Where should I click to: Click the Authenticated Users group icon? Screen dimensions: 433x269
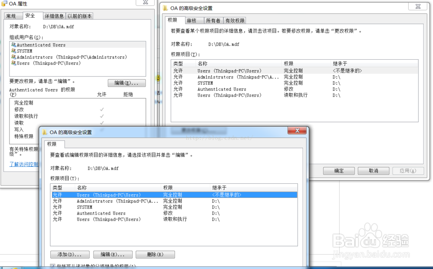point(13,45)
